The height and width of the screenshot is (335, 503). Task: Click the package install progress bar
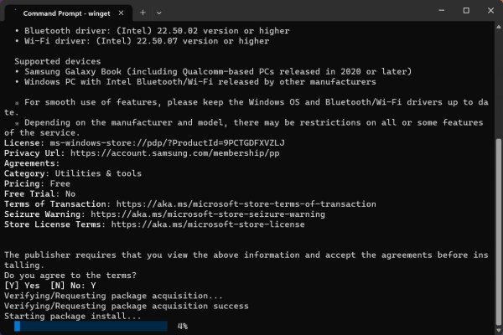pos(92,326)
